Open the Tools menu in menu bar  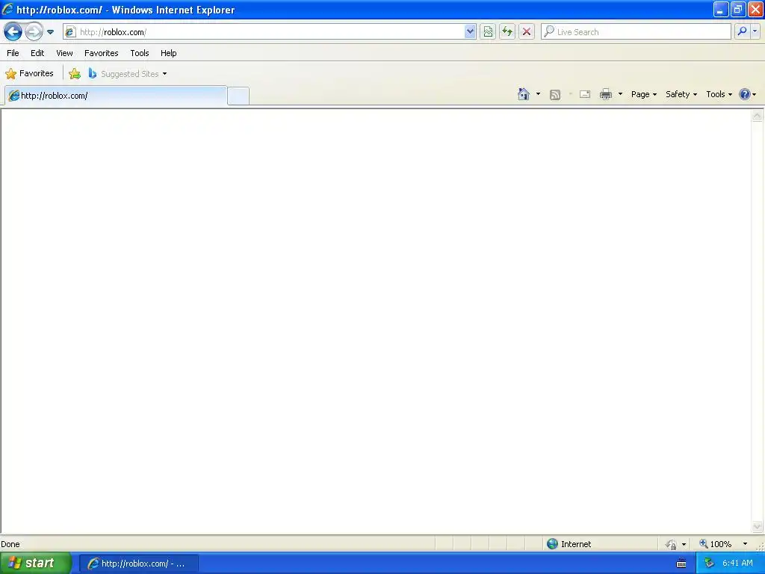140,53
